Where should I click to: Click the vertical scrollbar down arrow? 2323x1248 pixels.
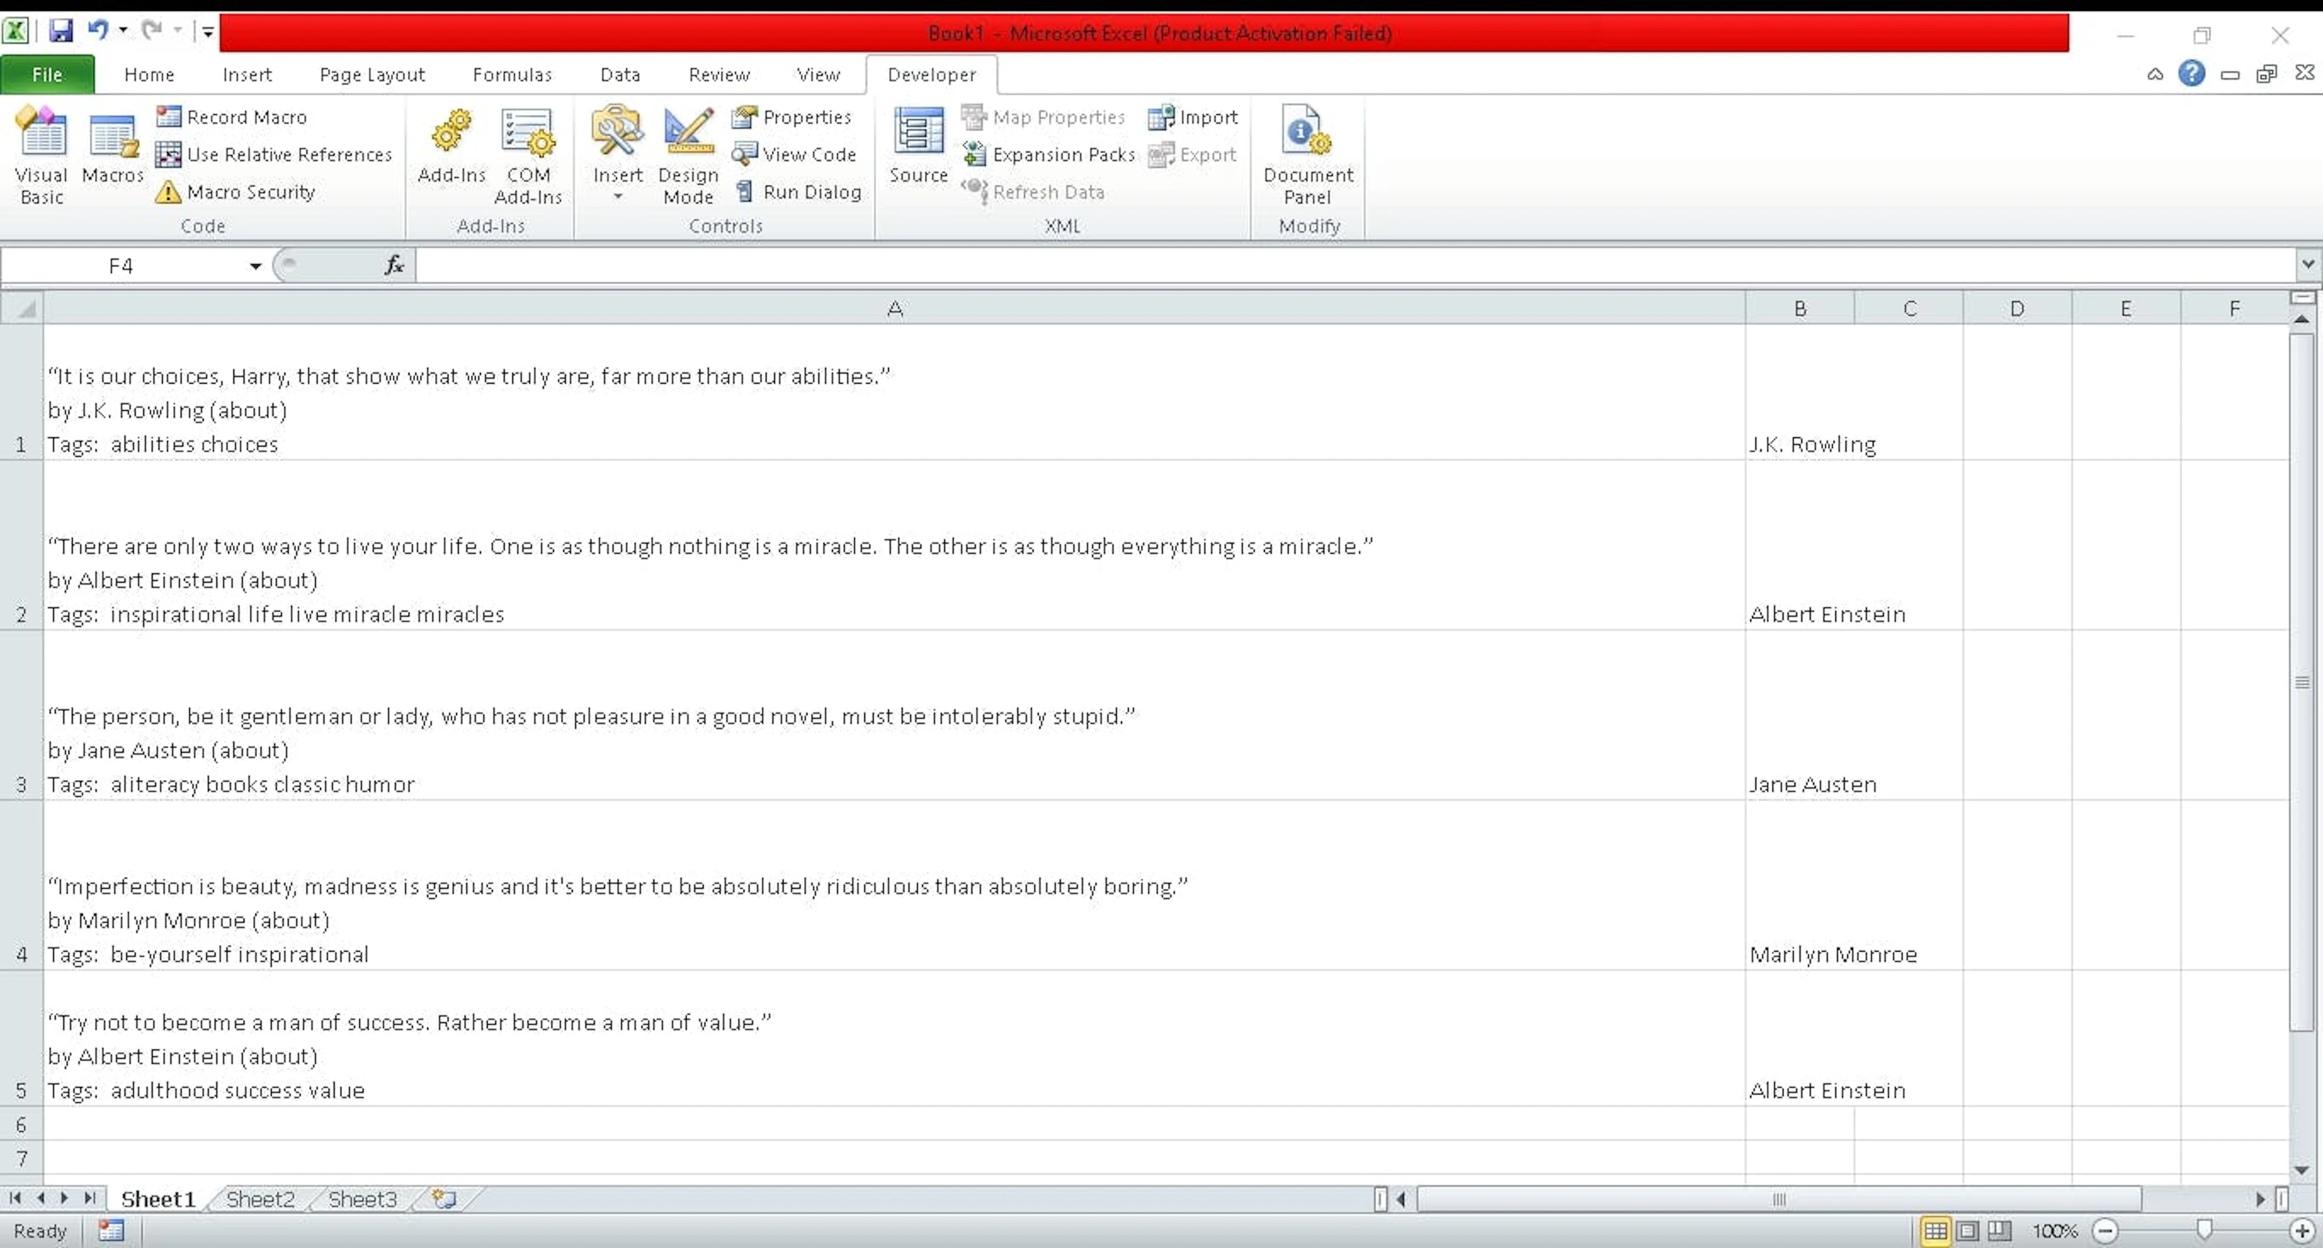point(2301,1171)
